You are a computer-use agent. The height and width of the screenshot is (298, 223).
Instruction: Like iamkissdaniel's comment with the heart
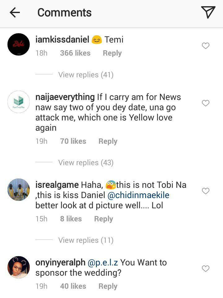click(206, 46)
